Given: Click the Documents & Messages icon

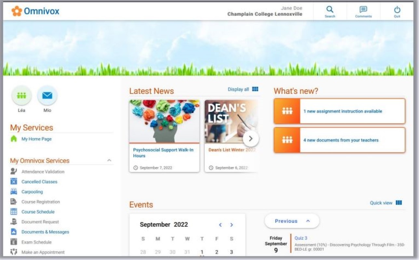Looking at the screenshot, I should (x=14, y=232).
